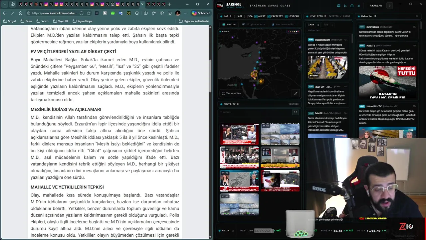Open the medyablok post in Haberler panel

[x=388, y=31]
